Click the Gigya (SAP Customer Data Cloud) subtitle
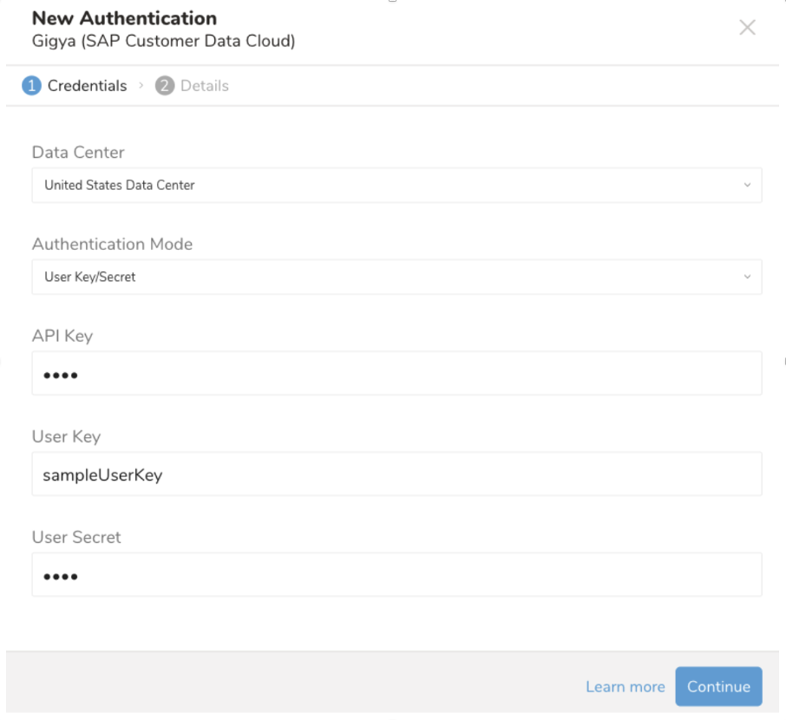This screenshot has width=786, height=720. pos(163,41)
